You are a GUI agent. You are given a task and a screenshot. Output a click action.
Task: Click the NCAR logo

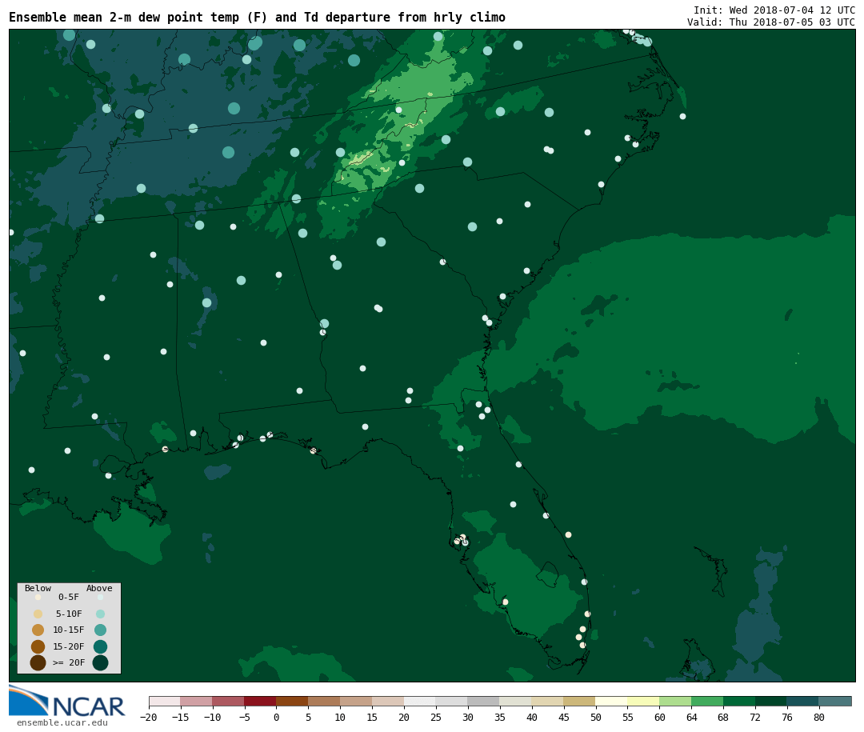click(66, 701)
